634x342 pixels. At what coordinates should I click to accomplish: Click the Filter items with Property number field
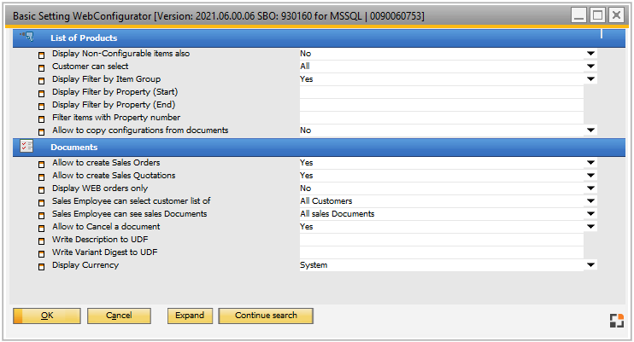click(440, 118)
